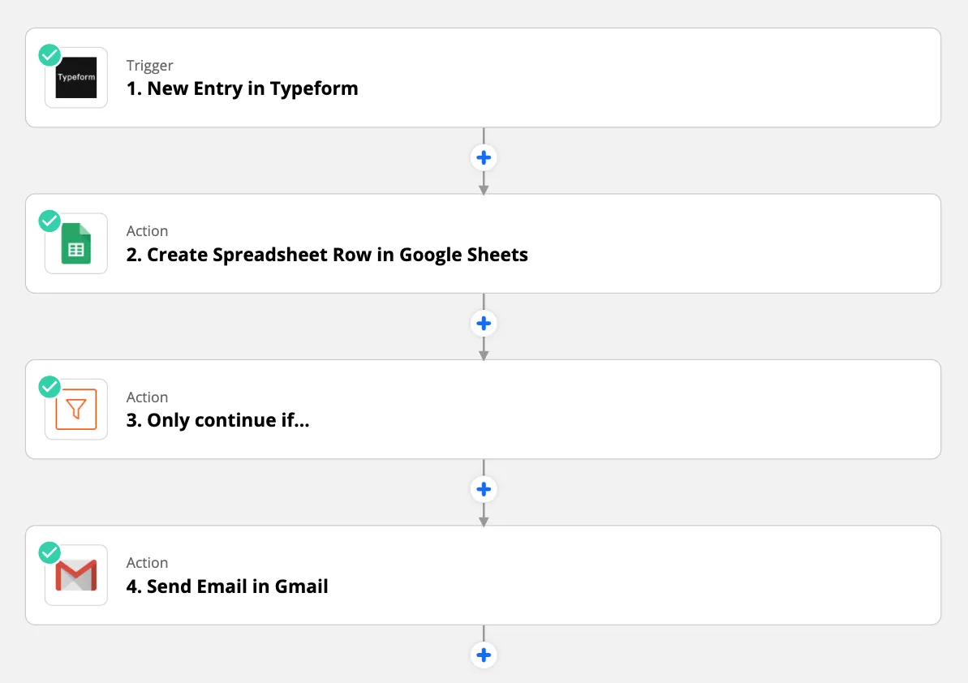
Task: Click the Gmail app icon
Action: (x=76, y=575)
